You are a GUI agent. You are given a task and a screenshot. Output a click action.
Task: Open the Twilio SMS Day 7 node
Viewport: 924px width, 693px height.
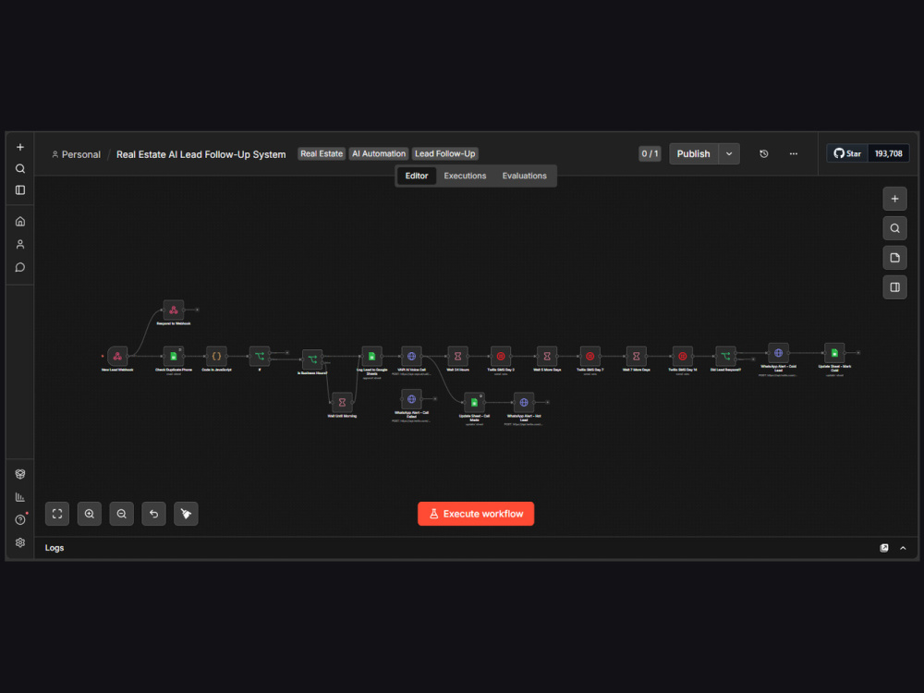(590, 356)
